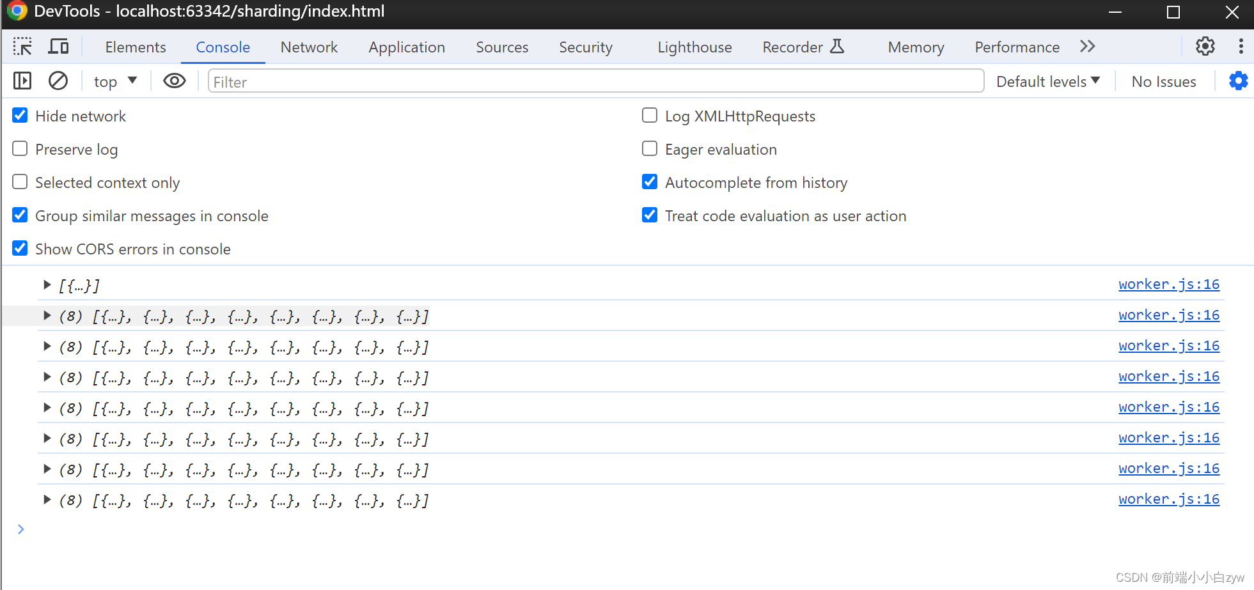Image resolution: width=1254 pixels, height=590 pixels.
Task: Enable Preserve log checkbox
Action: point(20,149)
